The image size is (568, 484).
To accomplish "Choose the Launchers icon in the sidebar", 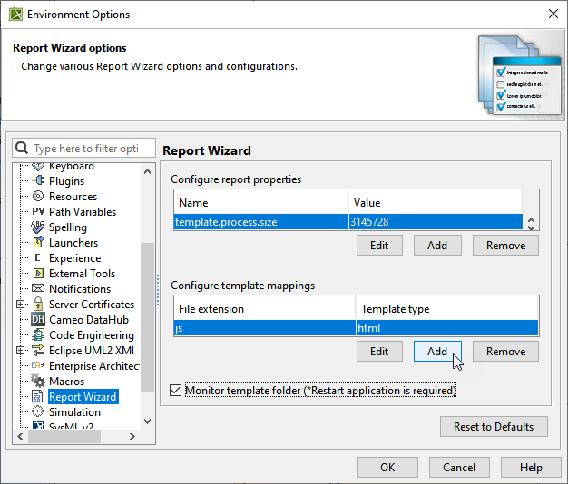I will [38, 243].
